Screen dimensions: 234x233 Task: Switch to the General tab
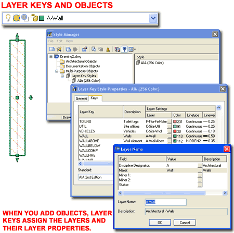(81, 99)
